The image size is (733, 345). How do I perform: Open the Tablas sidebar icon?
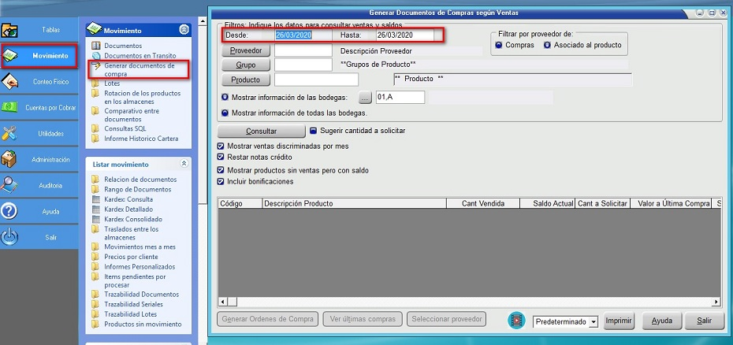click(10, 31)
